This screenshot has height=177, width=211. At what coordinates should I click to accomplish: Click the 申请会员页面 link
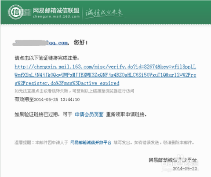point(89,114)
